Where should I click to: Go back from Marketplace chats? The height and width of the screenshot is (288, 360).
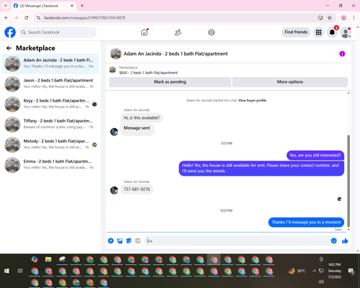pos(9,48)
